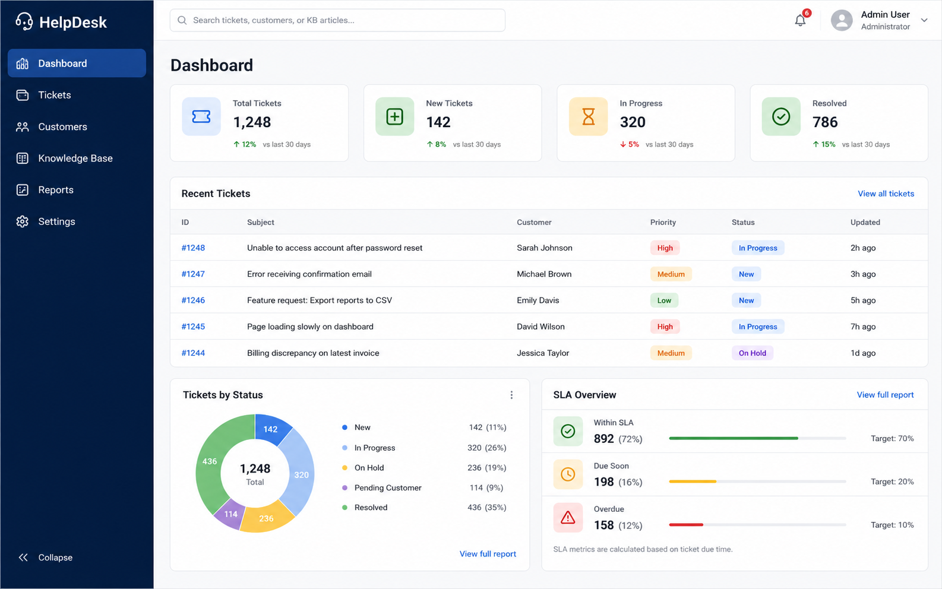Screen dimensions: 942x589
Task: Click the Customers people icon
Action: [23, 126]
